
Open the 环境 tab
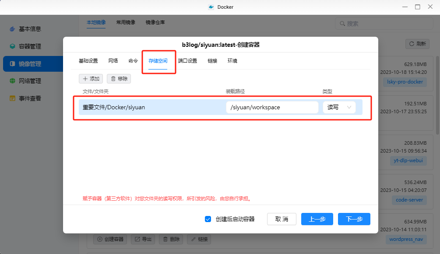click(x=232, y=61)
